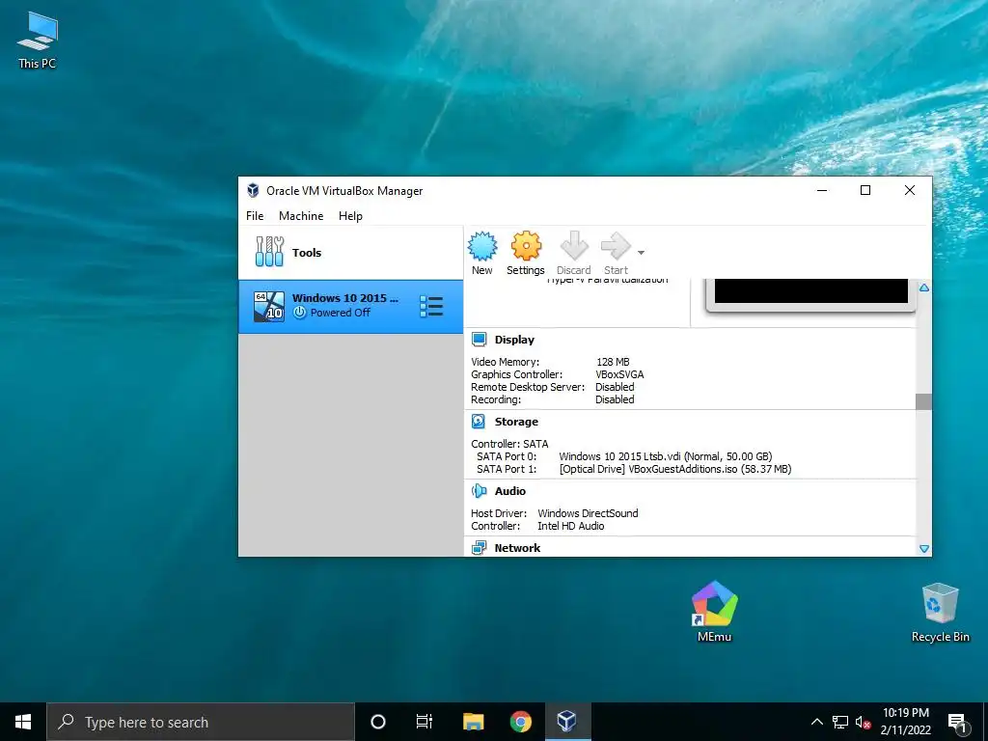Open the notification center icon
Screen dimensions: 988x741
(957, 722)
